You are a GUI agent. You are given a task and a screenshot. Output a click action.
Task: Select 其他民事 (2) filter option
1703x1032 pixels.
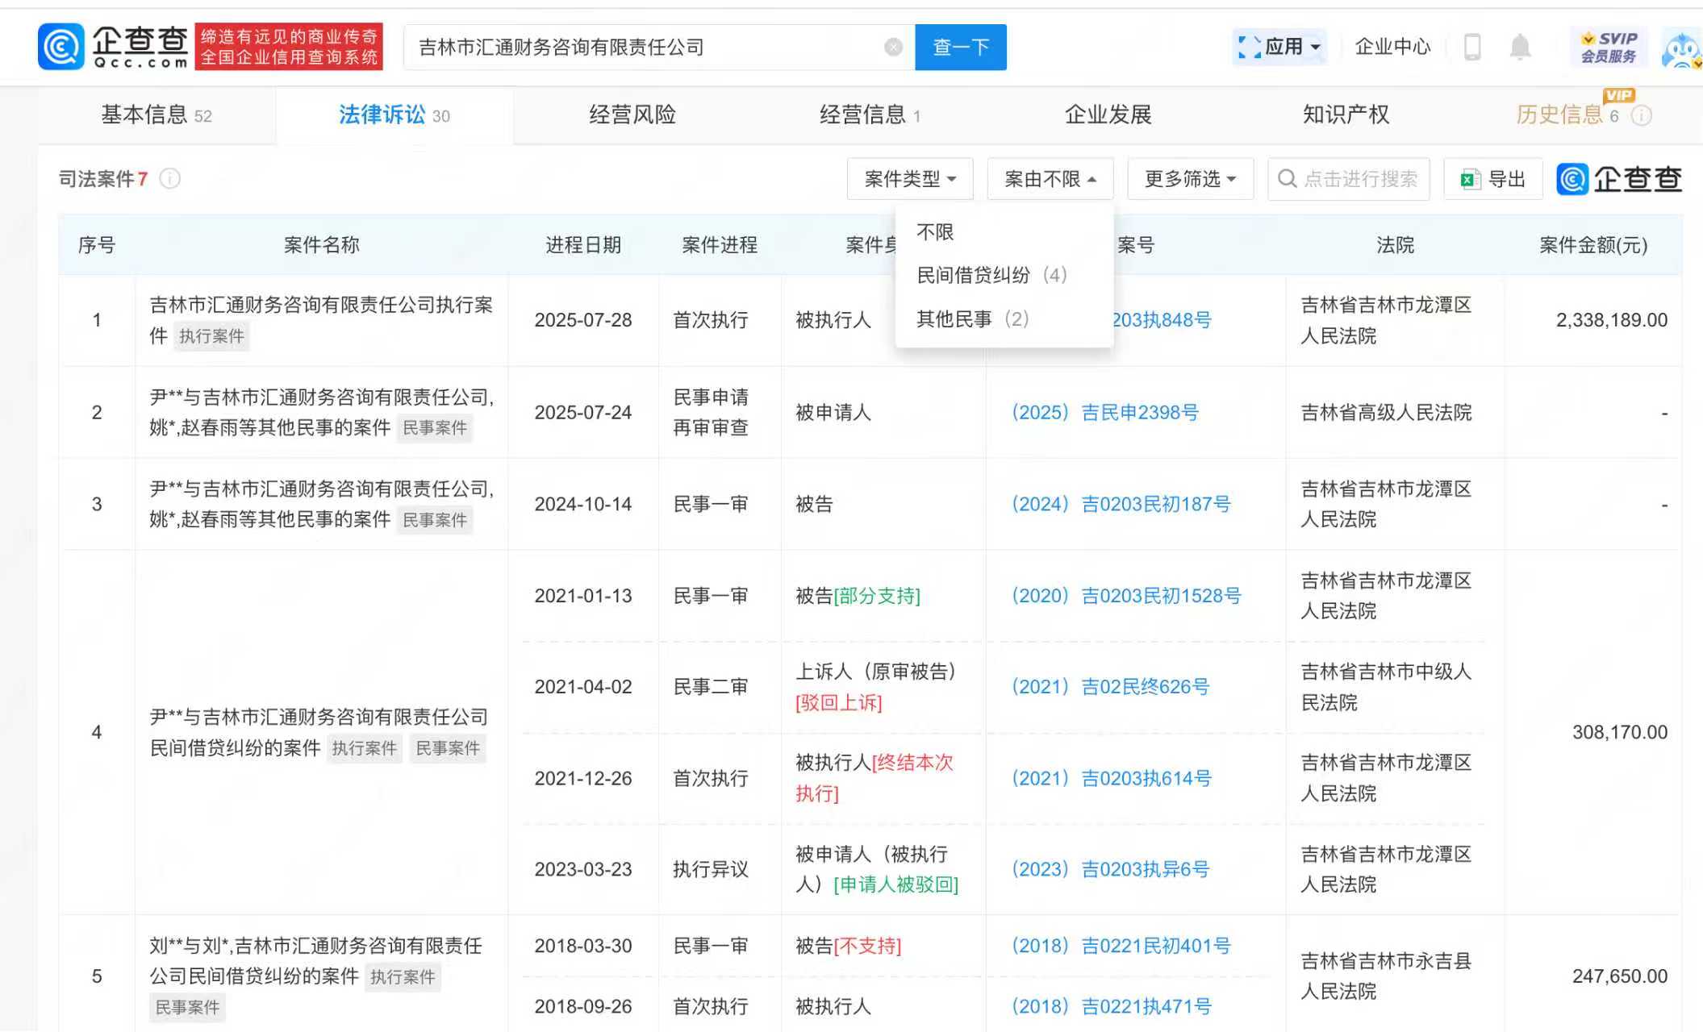click(972, 319)
